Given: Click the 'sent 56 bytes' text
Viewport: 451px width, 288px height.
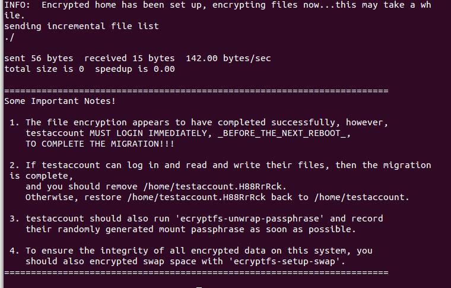Looking at the screenshot, I should (39, 58).
